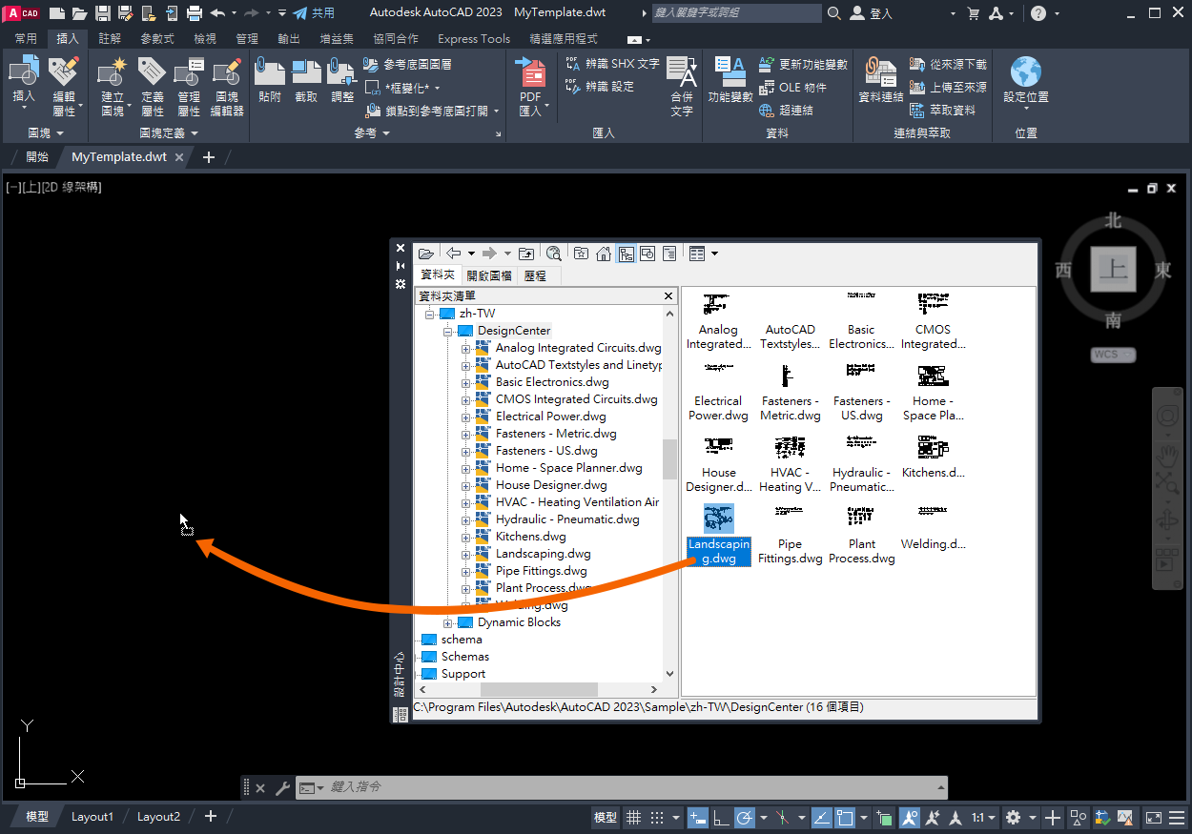Click Customization hamburger icon in status bar
This screenshot has height=834, width=1192.
[x=1178, y=818]
